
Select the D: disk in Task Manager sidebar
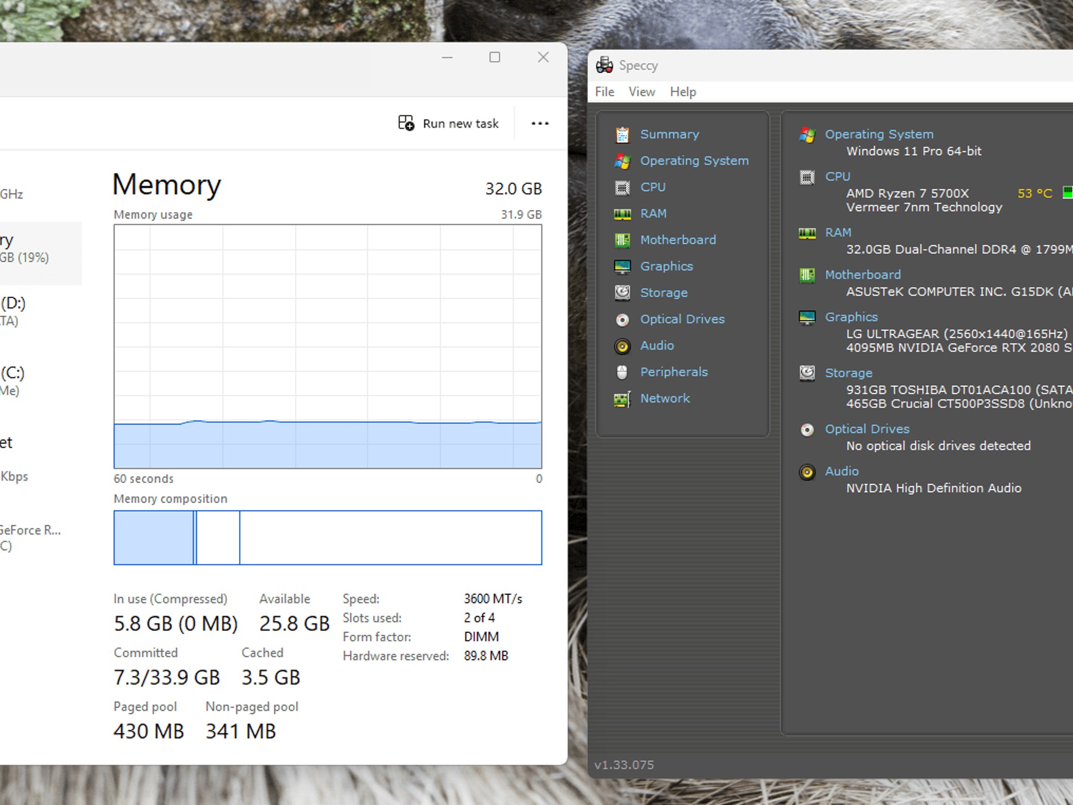[x=41, y=311]
